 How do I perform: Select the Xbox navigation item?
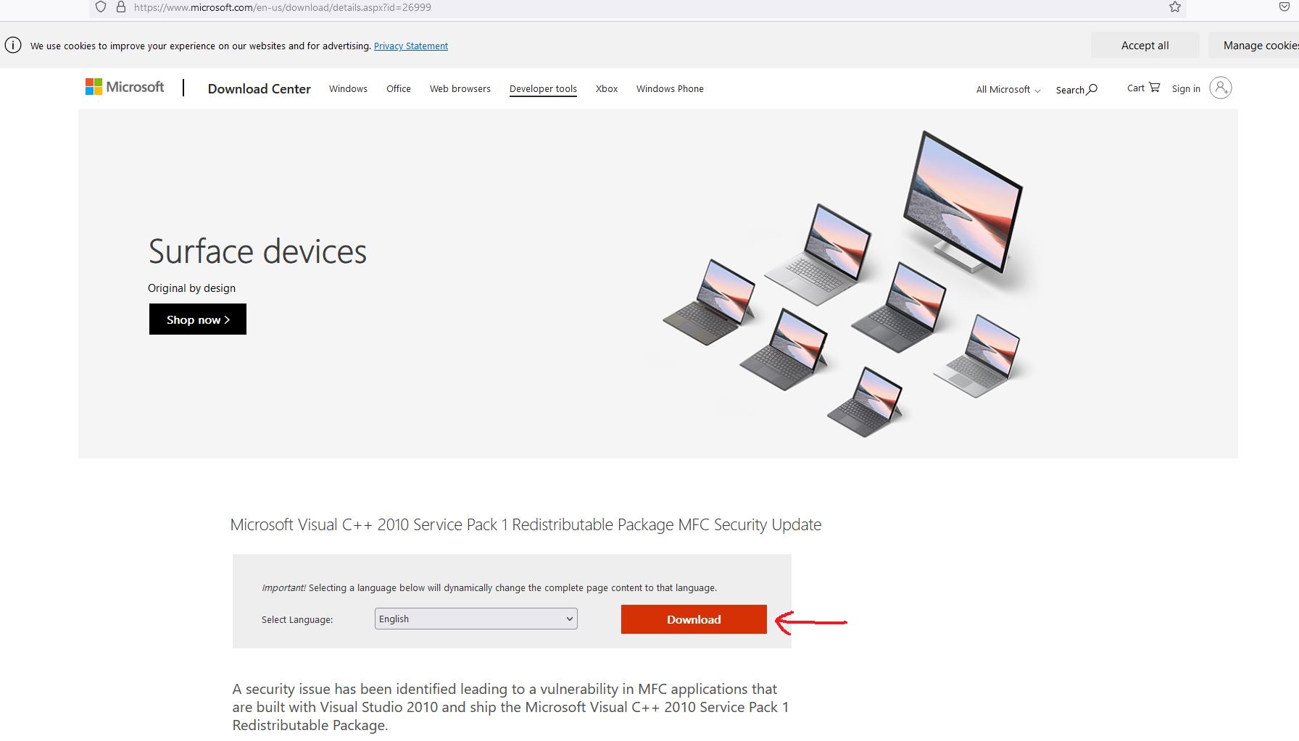[x=607, y=89]
